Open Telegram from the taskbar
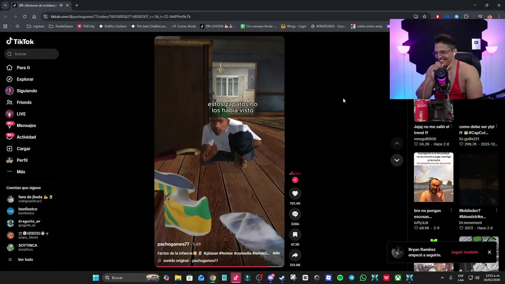This screenshot has height=284, width=505. tap(352, 278)
